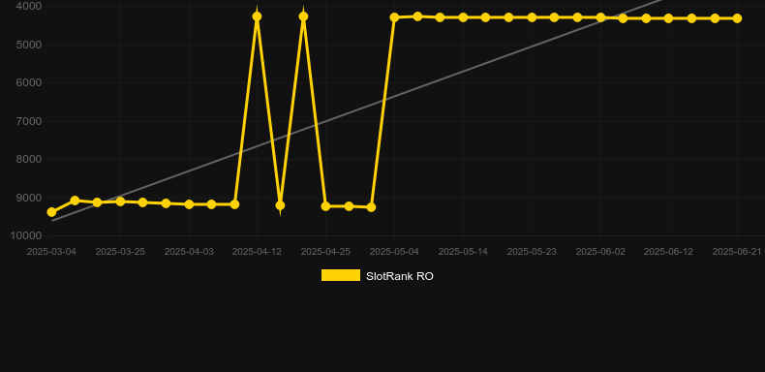
Task: Select the data point above 2025-06-02
Action: click(600, 17)
